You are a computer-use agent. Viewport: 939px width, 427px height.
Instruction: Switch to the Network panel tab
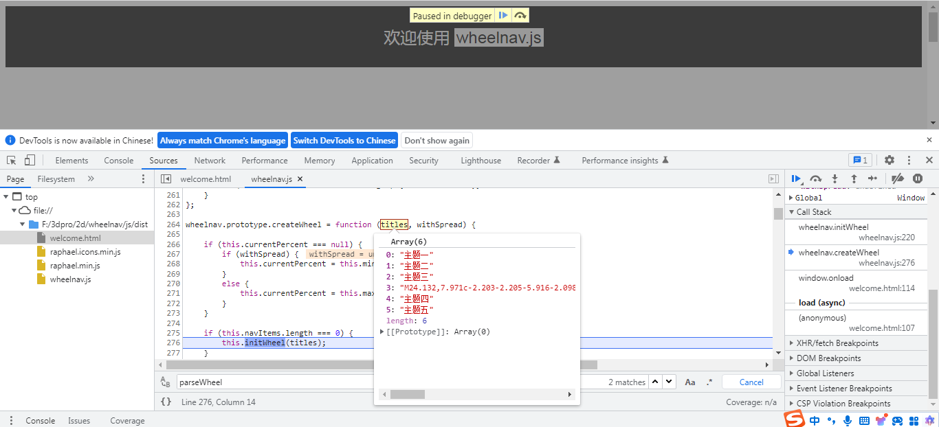pos(210,161)
